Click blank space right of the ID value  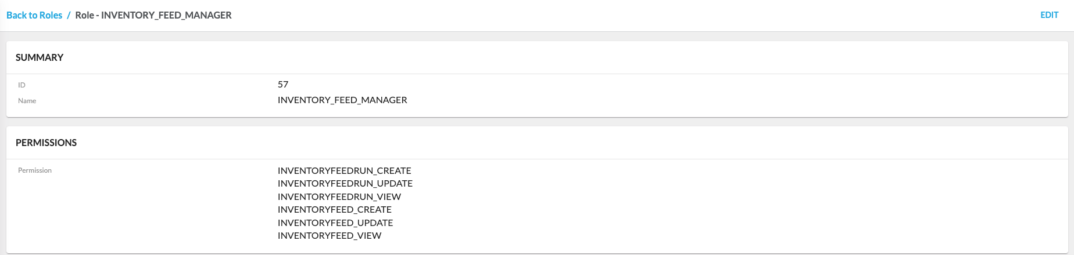[x=581, y=85]
